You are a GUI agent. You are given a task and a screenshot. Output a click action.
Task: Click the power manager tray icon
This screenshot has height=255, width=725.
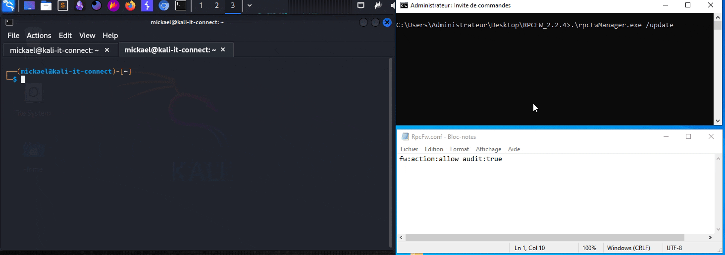point(379,6)
